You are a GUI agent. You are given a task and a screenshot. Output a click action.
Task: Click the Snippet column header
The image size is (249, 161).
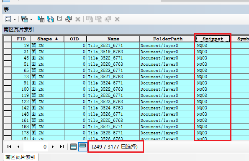(213, 39)
